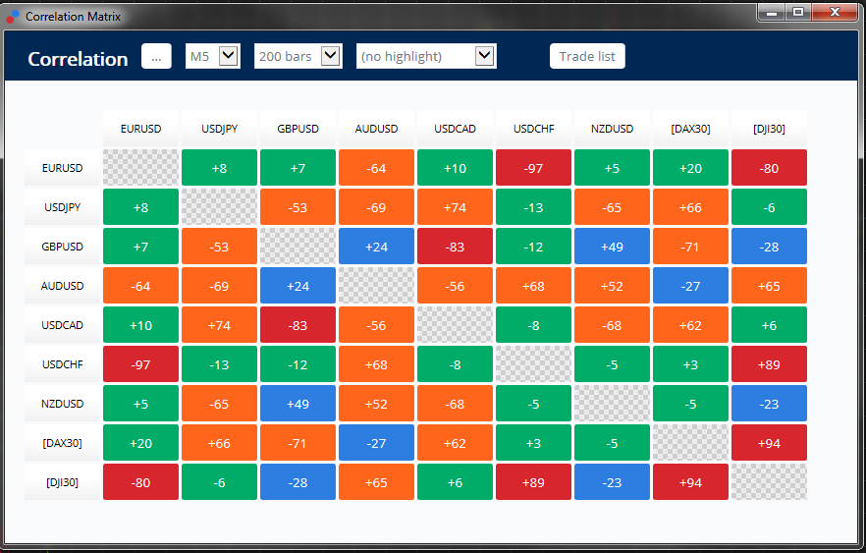
Task: Select the AUDUSD column header
Action: 376,129
